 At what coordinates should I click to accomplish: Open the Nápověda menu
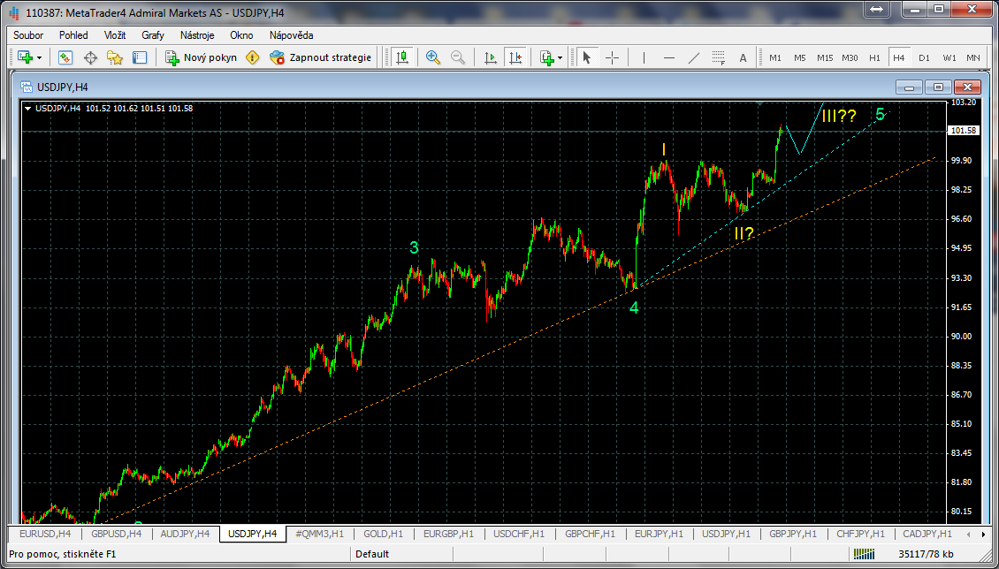click(291, 35)
